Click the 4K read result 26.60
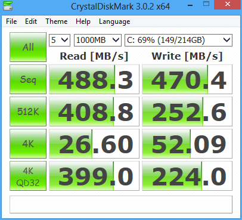The width and height of the screenshot is (242, 220). coord(94,144)
